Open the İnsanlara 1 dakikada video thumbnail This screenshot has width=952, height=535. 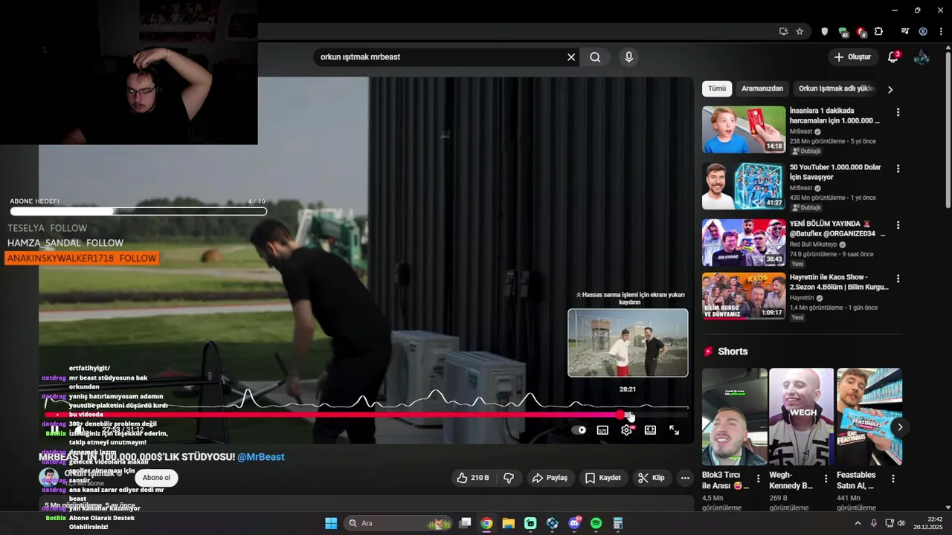pyautogui.click(x=744, y=129)
